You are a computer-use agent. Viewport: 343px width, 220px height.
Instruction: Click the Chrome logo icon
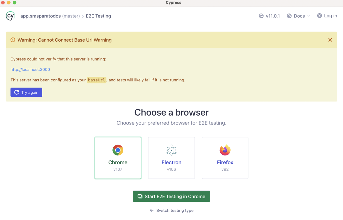[x=118, y=150]
